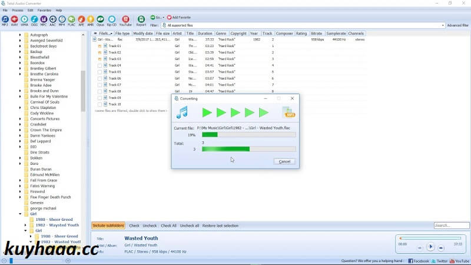Open the Process menu
Viewport: 471px width, 265px height.
[x=18, y=10]
